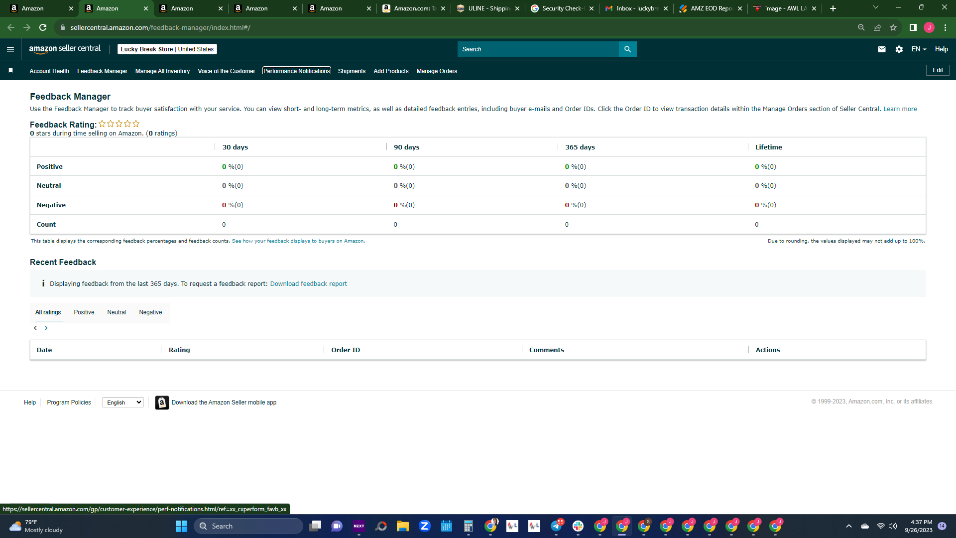Open the Calculator from the taskbar
956x538 pixels.
click(x=469, y=526)
